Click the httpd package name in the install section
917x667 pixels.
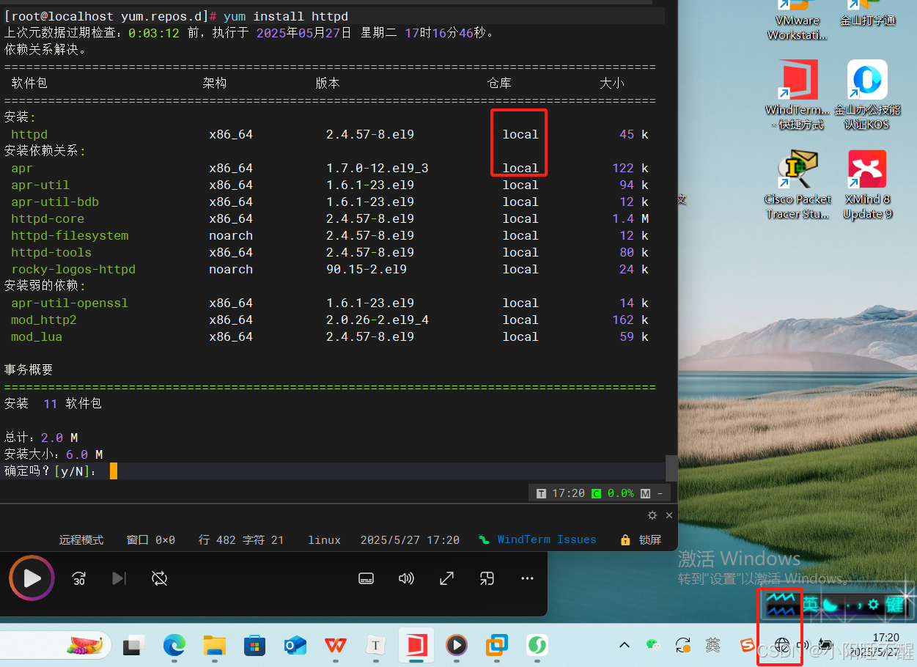(x=29, y=134)
